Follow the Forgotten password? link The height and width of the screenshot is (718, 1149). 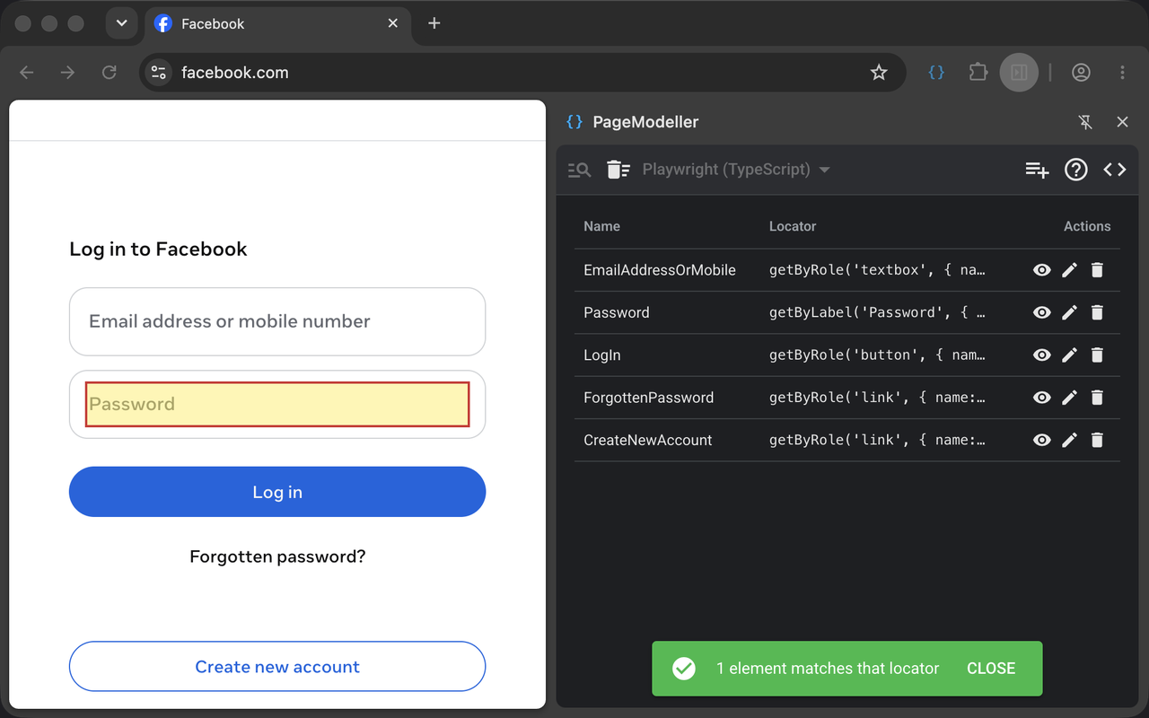pyautogui.click(x=277, y=556)
